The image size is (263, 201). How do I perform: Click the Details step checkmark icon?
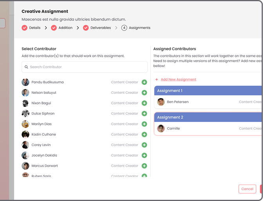click(x=25, y=28)
